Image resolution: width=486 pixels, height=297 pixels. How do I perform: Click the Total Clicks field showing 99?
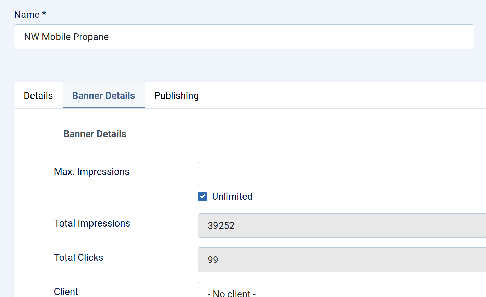(x=342, y=260)
